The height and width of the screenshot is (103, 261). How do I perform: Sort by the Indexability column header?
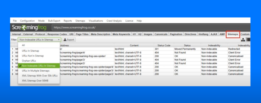pos(214,45)
